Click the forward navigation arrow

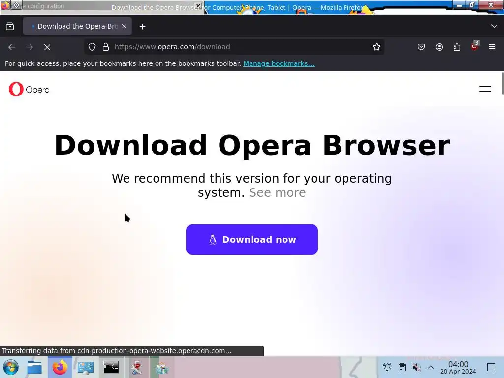coord(30,47)
